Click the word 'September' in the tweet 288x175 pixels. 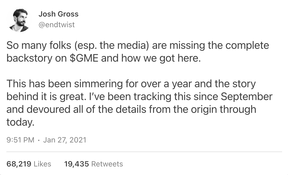pos(247,97)
